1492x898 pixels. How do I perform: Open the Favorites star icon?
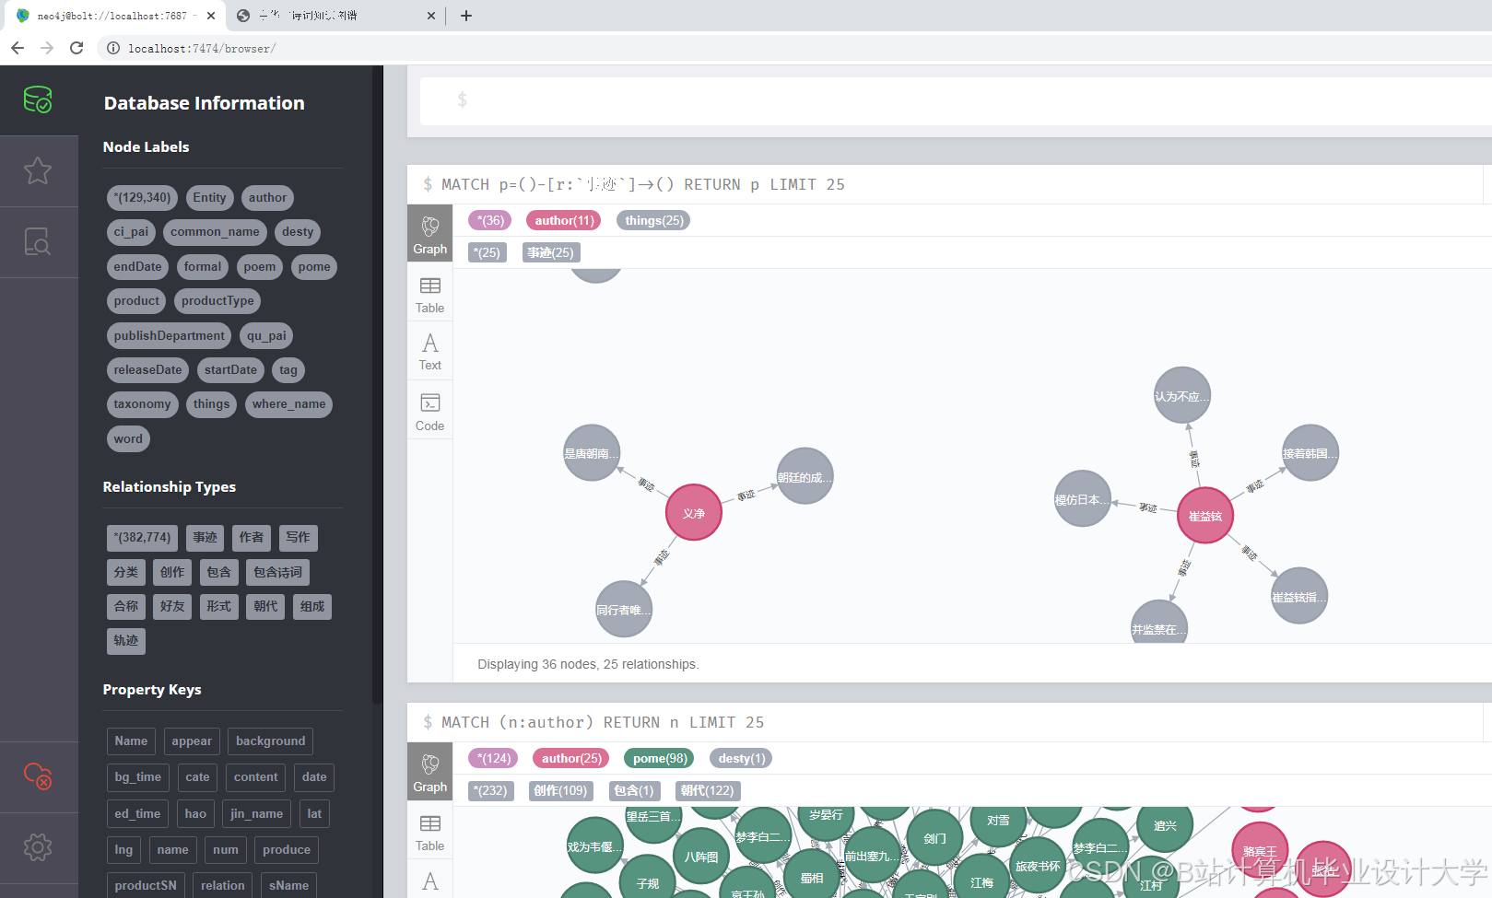(x=38, y=170)
